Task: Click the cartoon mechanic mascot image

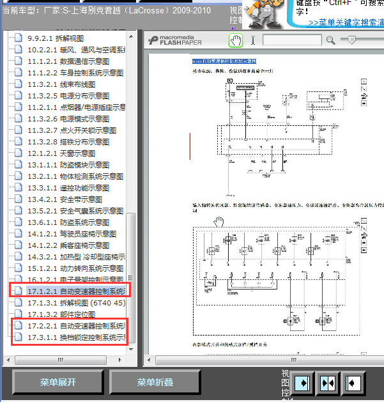Action: pos(263,14)
